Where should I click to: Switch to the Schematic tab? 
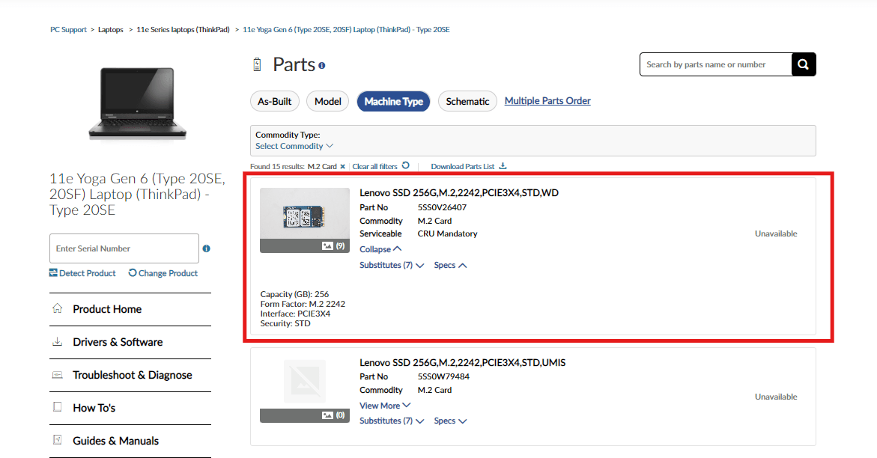[467, 101]
